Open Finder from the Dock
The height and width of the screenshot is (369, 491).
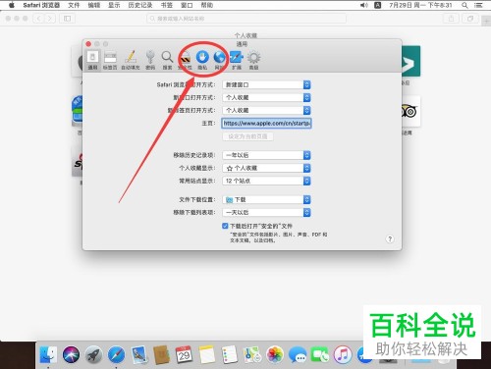(48, 355)
